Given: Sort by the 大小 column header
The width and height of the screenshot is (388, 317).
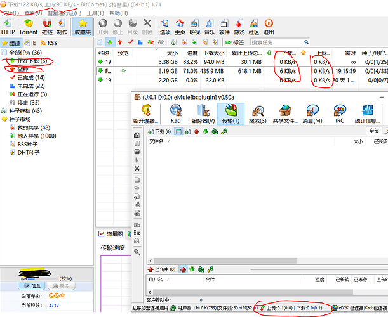Looking at the screenshot, I should coord(173,53).
